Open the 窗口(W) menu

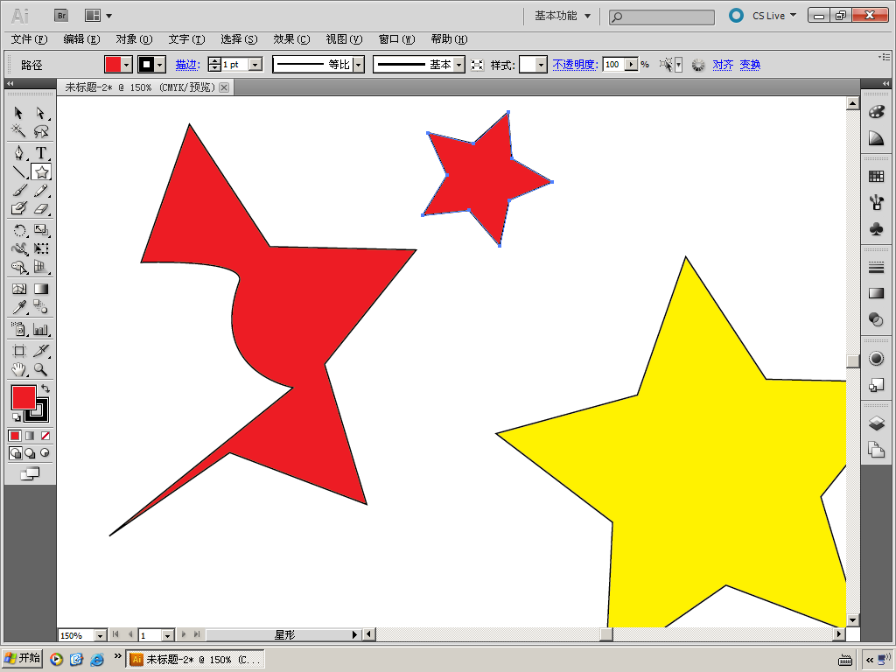[x=396, y=38]
